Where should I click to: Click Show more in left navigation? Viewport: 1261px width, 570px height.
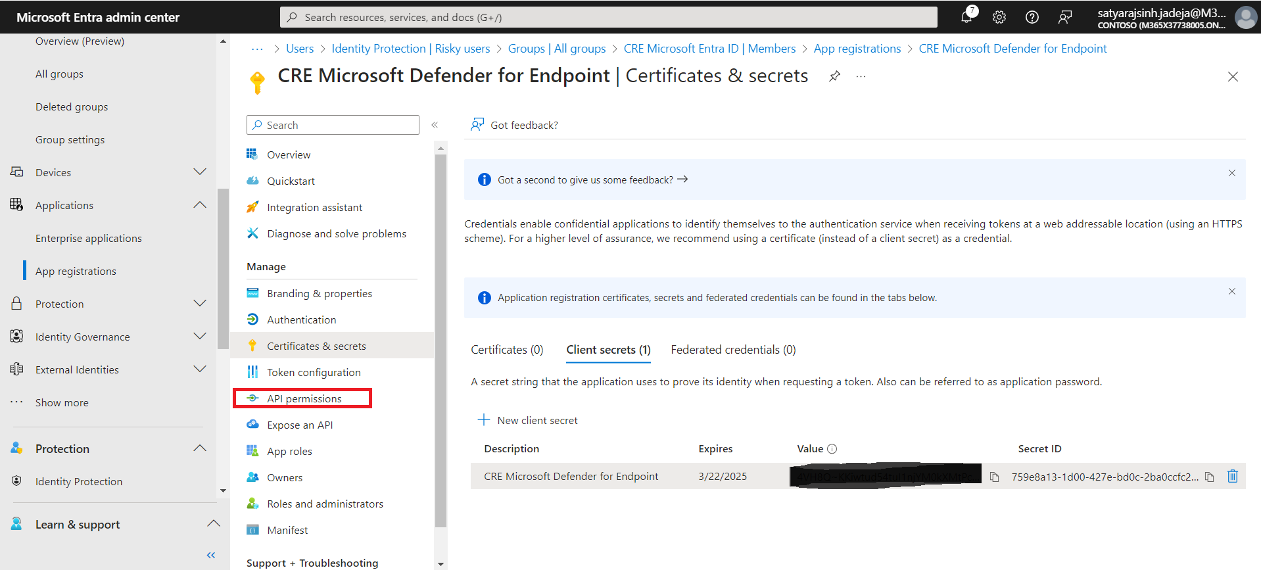[62, 402]
